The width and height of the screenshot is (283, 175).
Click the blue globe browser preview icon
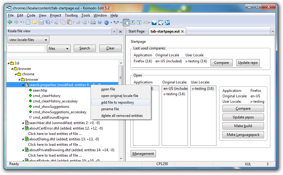(x=106, y=23)
